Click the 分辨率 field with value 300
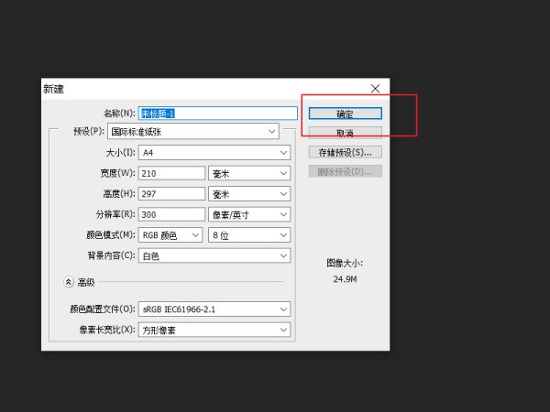 pyautogui.click(x=170, y=214)
